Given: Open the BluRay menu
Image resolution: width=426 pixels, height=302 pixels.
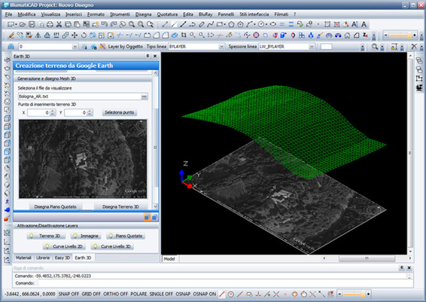Looking at the screenshot, I should click(206, 14).
